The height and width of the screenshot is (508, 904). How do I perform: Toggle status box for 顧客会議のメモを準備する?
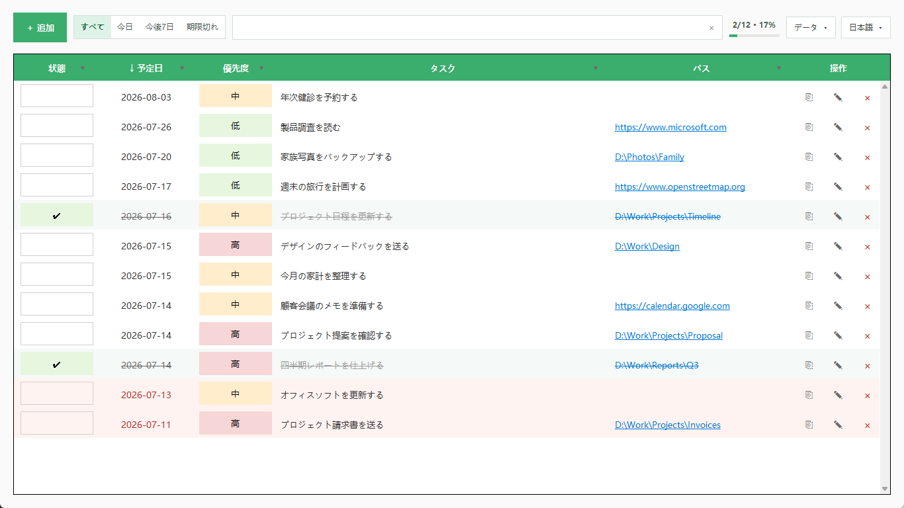(57, 304)
